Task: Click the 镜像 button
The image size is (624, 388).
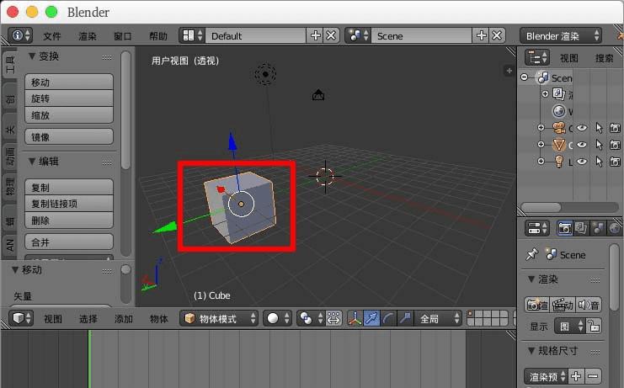Action: click(x=69, y=136)
